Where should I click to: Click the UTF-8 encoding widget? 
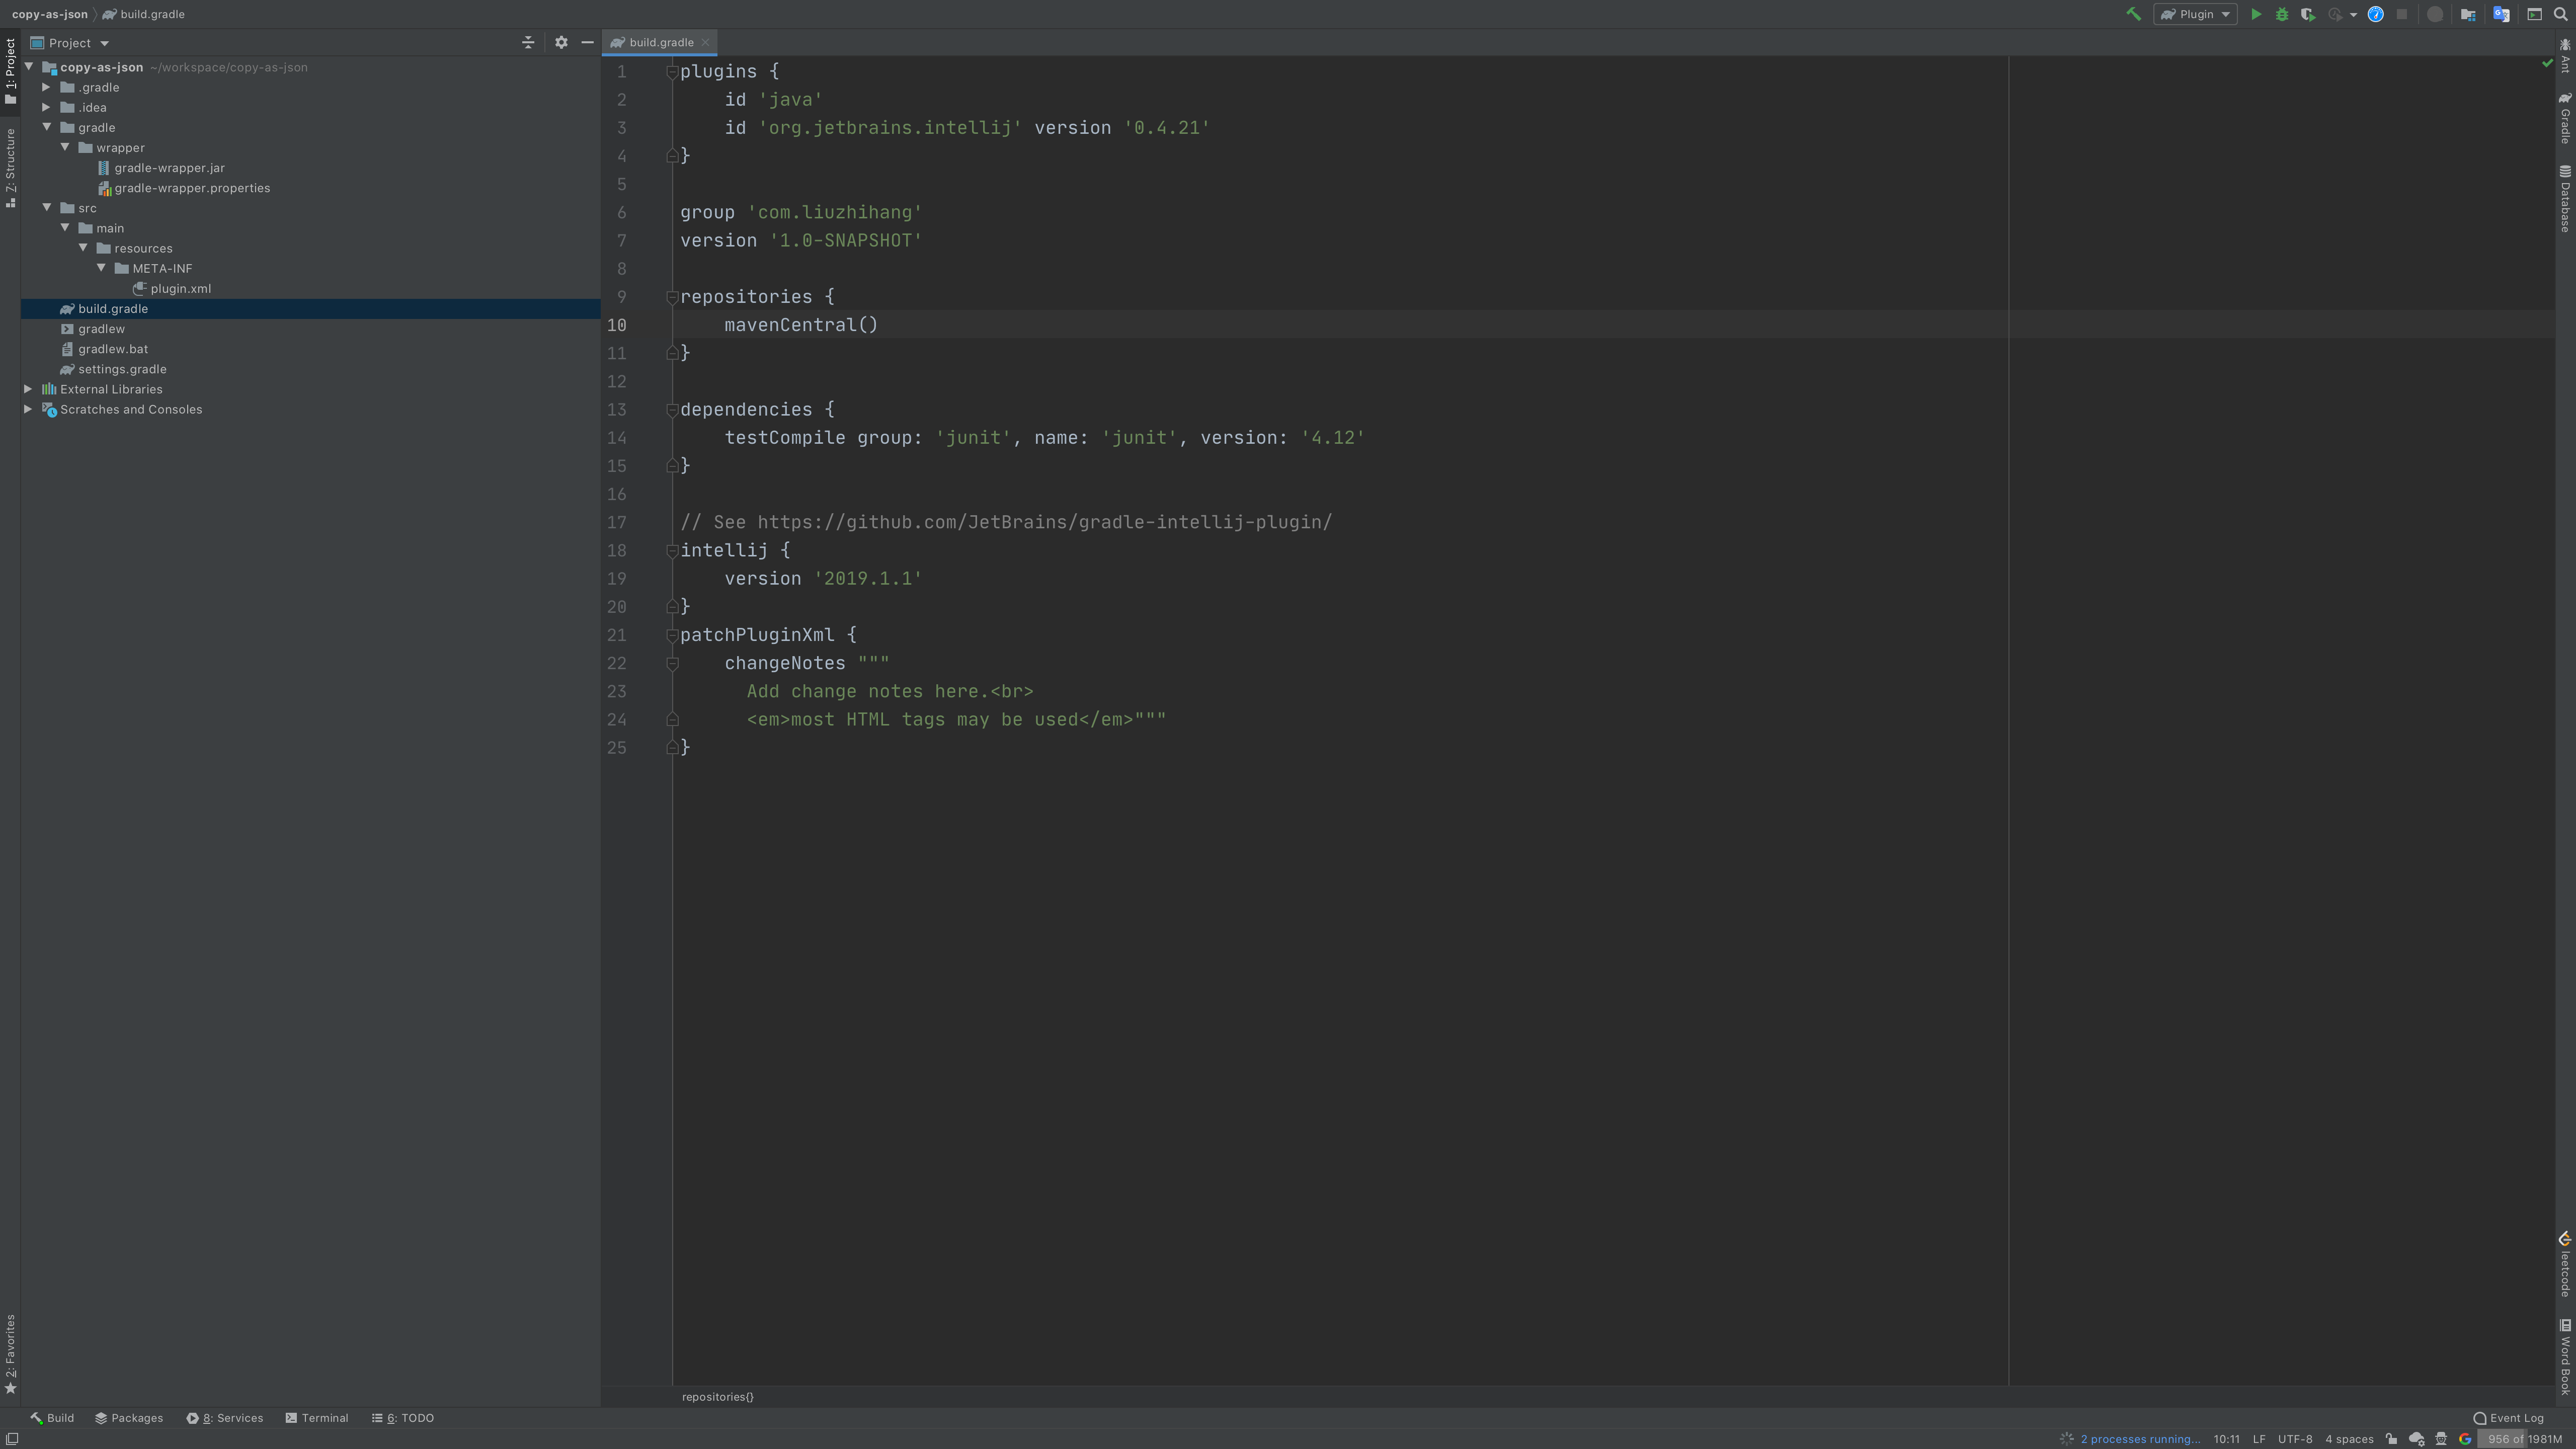(x=2295, y=1439)
